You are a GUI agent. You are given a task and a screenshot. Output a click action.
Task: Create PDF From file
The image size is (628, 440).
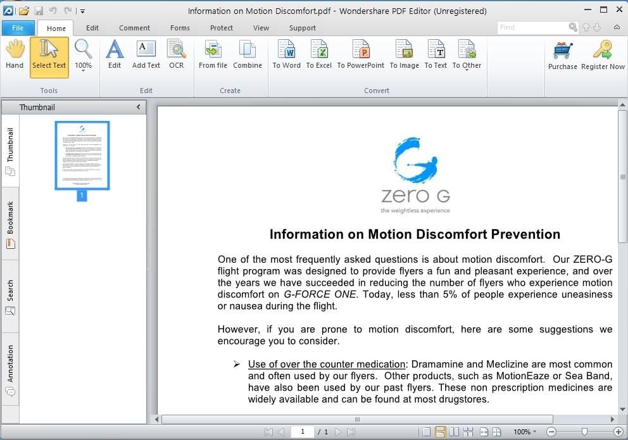click(213, 54)
